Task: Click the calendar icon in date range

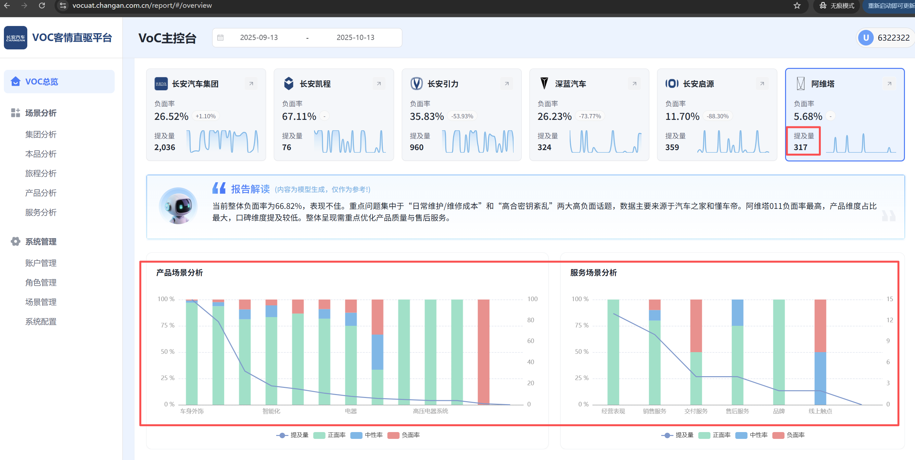Action: (x=220, y=38)
